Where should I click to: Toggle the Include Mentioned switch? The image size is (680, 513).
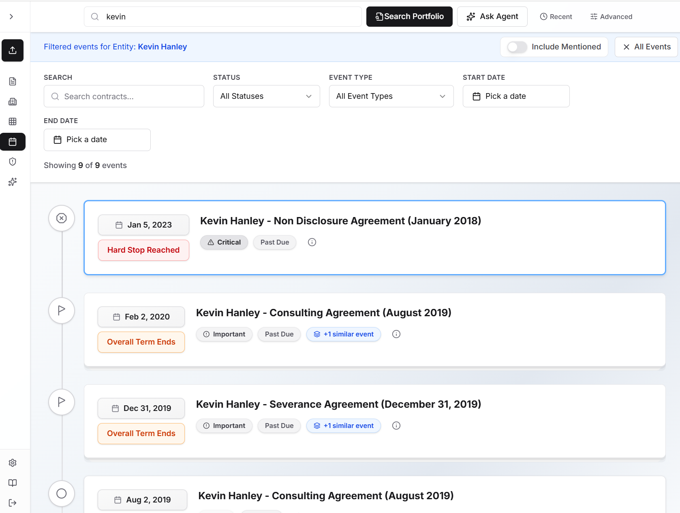(x=517, y=47)
